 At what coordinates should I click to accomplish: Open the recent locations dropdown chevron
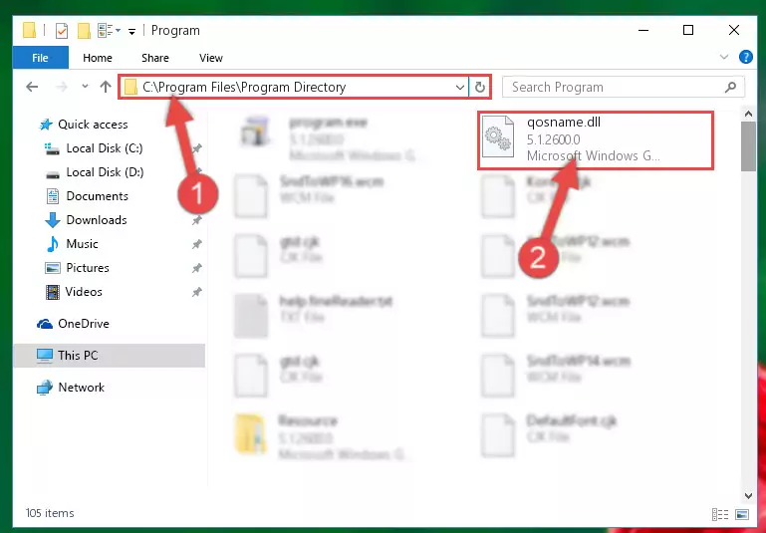point(85,87)
